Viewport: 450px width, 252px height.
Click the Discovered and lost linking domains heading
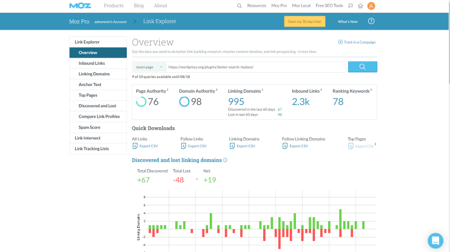[x=177, y=161]
